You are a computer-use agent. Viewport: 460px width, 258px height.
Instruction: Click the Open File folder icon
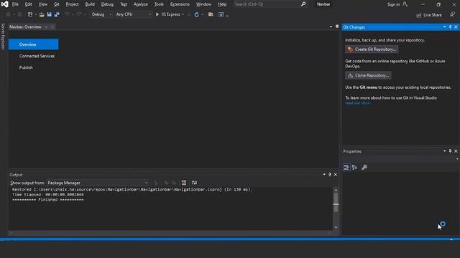(x=42, y=14)
